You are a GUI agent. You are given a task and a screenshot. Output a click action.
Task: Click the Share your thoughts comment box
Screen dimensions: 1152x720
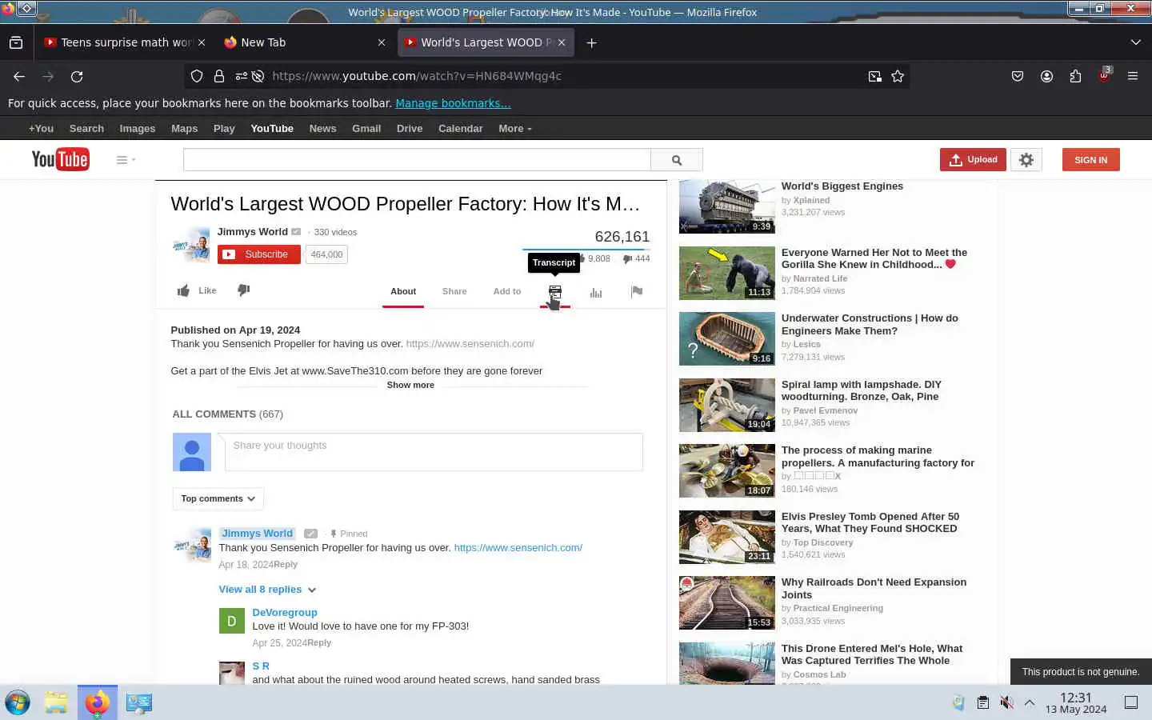click(x=434, y=452)
